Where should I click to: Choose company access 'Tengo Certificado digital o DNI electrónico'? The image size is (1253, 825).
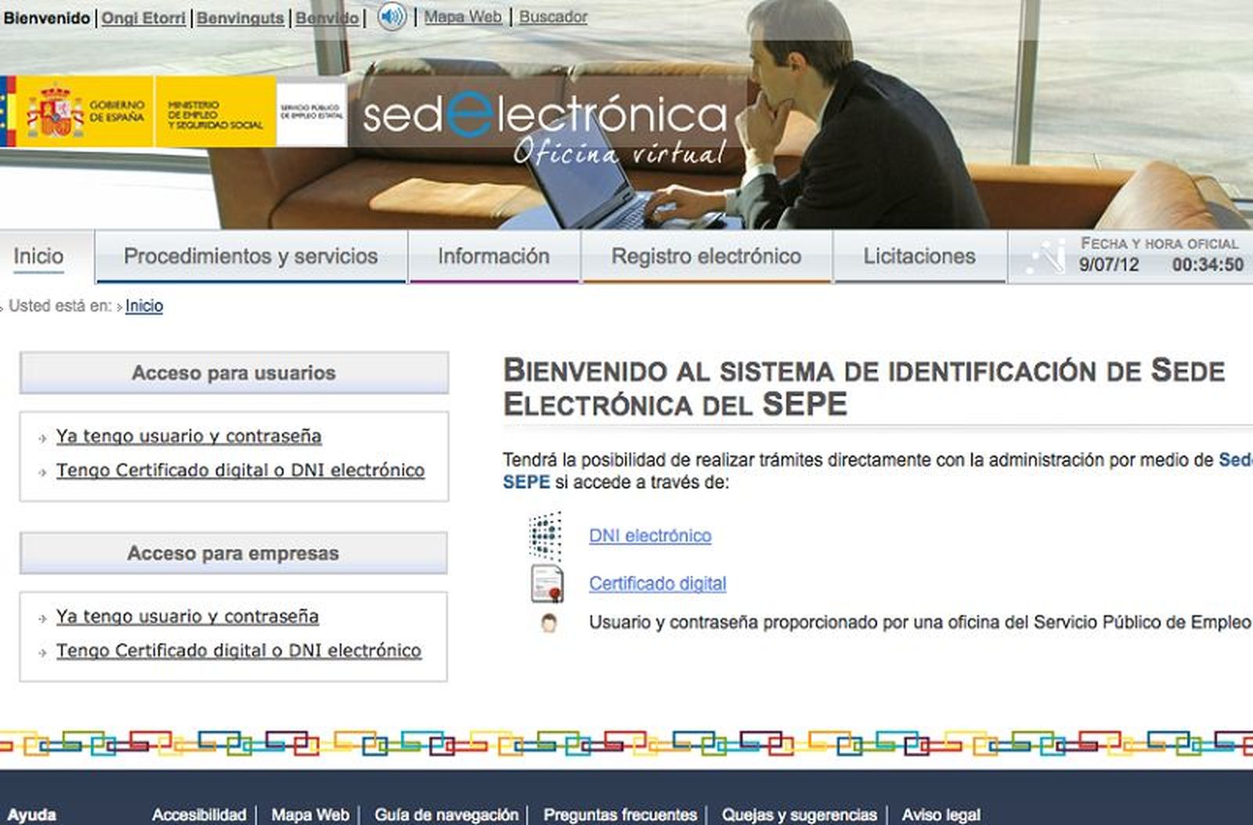click(x=239, y=650)
